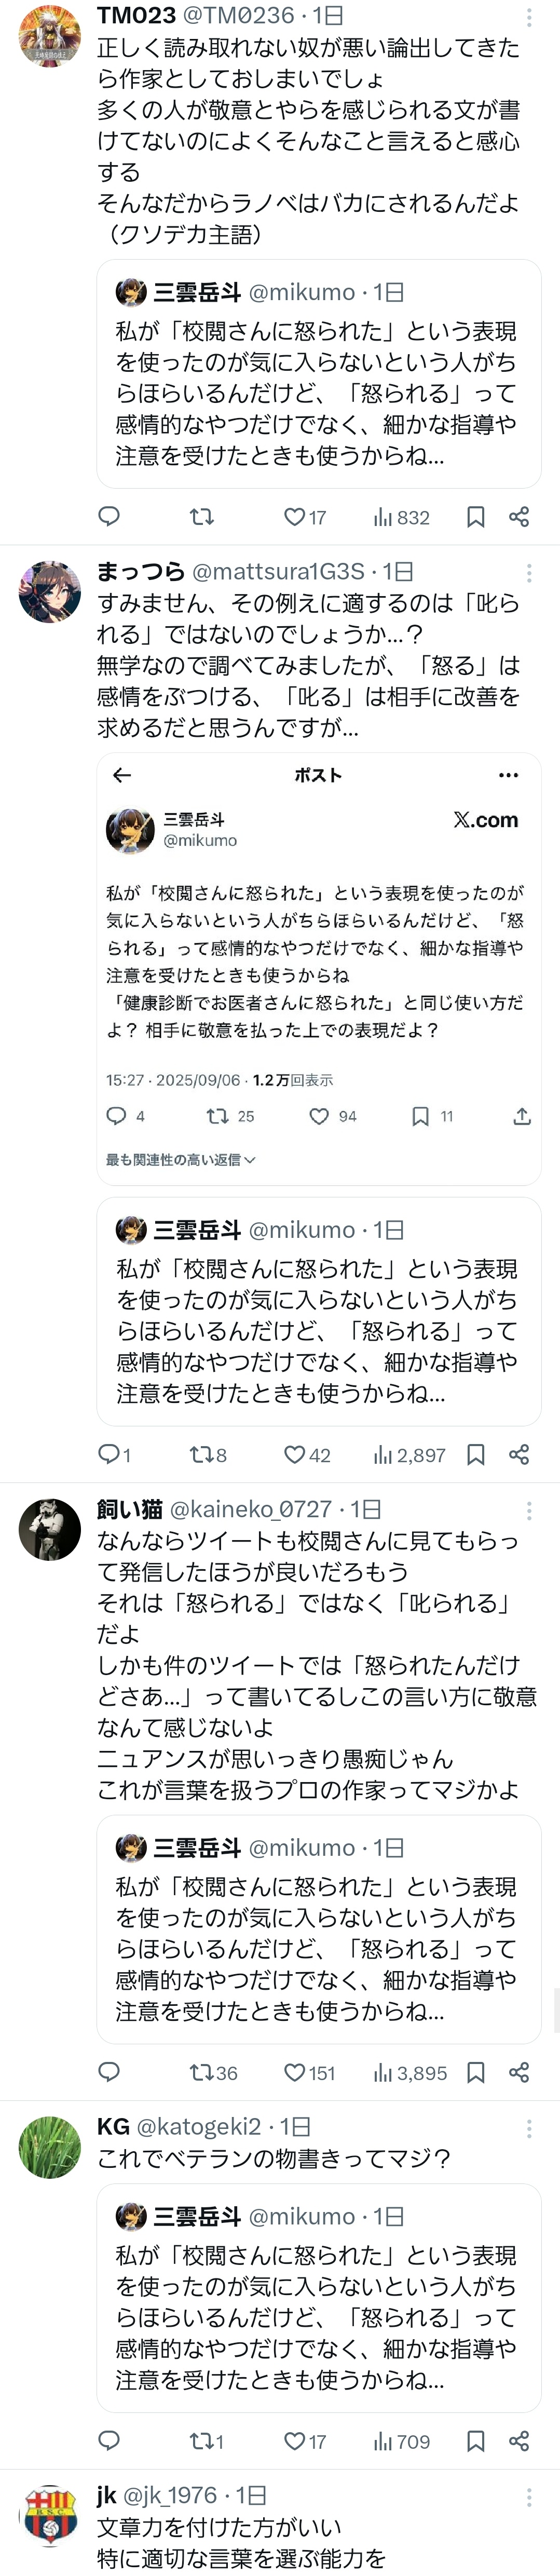Screen dimensions: 560x2576
Task: Like まっつら's post with 42 likes
Action: pos(295,1455)
